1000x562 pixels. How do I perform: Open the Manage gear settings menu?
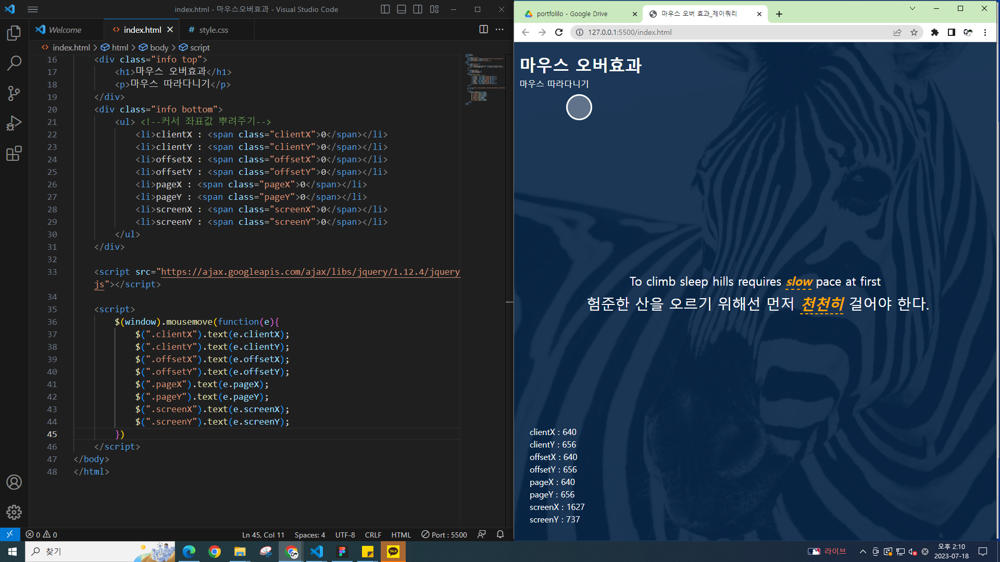[14, 512]
